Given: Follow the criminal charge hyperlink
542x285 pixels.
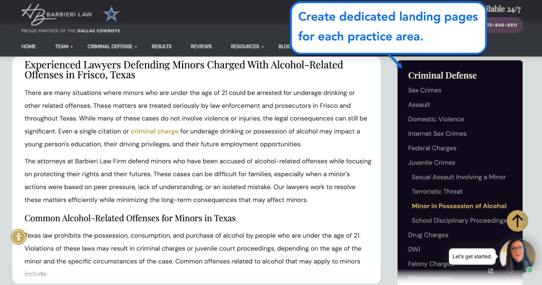Looking at the screenshot, I should coord(154,131).
